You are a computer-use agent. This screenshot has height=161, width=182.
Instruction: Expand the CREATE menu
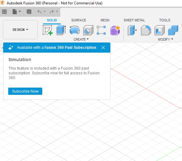[81, 39]
